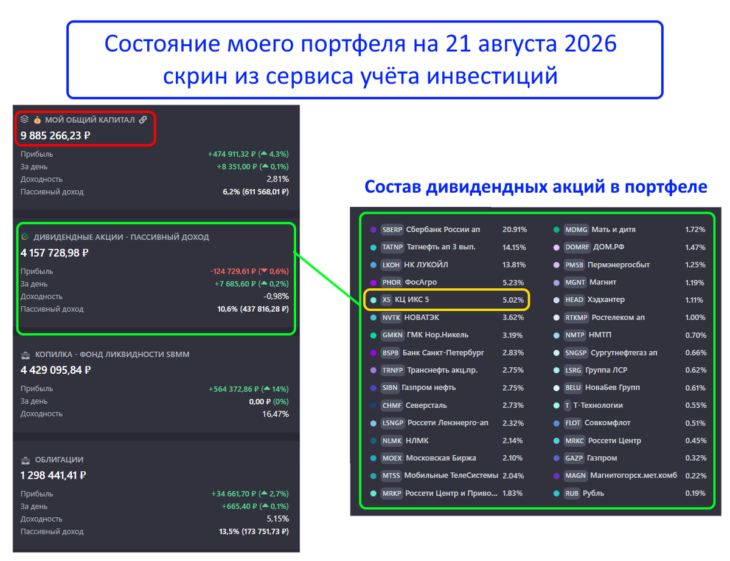Screen dimensions: 730x561
Task: Click passive income 10,6% (437 816,28 ₽)
Action: pyautogui.click(x=253, y=309)
